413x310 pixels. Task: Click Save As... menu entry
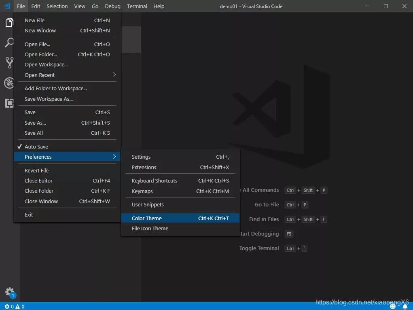pyautogui.click(x=67, y=123)
